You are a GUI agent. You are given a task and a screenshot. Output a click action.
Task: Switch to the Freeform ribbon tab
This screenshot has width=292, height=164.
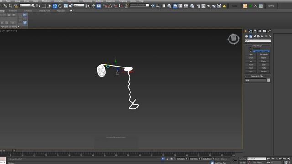coord(13,11)
